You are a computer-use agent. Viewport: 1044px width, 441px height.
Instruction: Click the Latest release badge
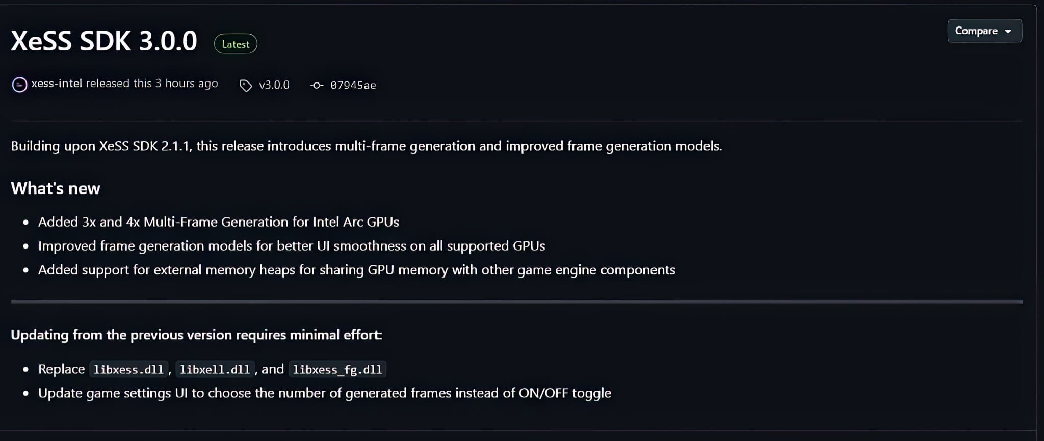[235, 44]
